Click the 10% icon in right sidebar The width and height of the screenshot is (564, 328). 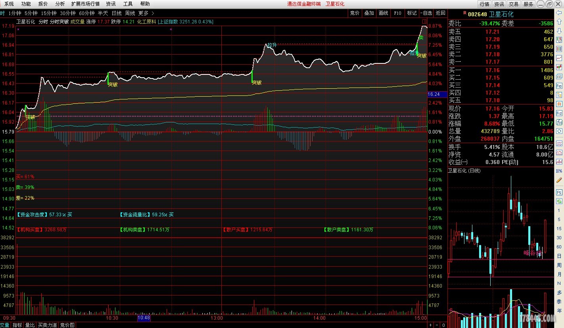(x=559, y=171)
